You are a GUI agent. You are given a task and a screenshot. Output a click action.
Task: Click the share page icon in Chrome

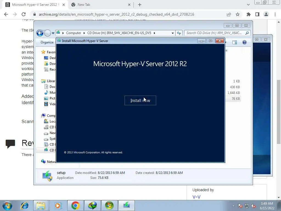229,14
